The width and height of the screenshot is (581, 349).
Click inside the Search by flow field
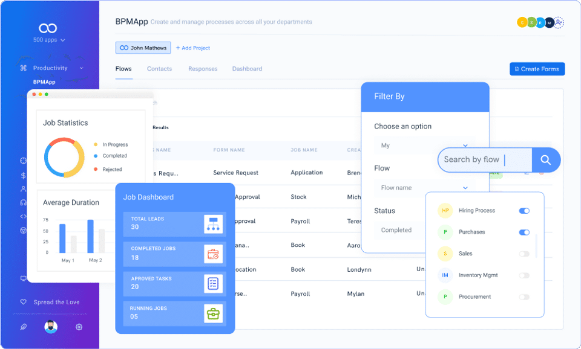485,160
